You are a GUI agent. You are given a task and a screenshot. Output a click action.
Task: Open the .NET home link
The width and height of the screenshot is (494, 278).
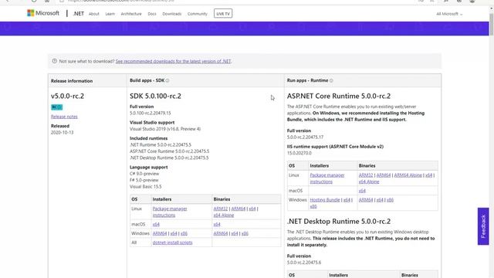tap(78, 14)
